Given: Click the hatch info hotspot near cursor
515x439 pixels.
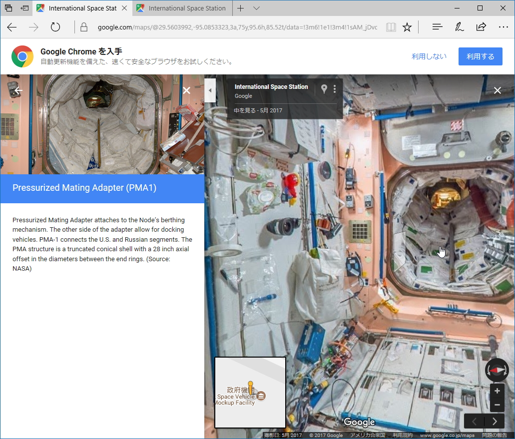Looking at the screenshot, I should click(400, 251).
